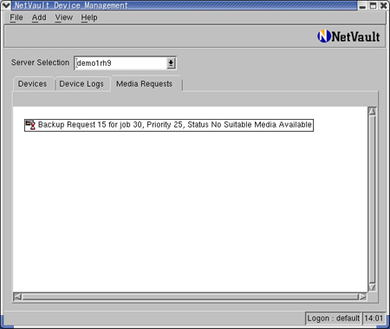Select Backup Request 15 for job 30 row

pos(169,125)
